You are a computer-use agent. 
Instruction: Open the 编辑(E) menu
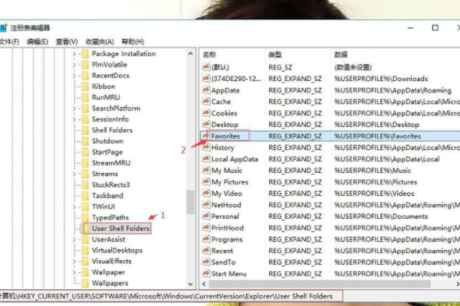(37, 41)
